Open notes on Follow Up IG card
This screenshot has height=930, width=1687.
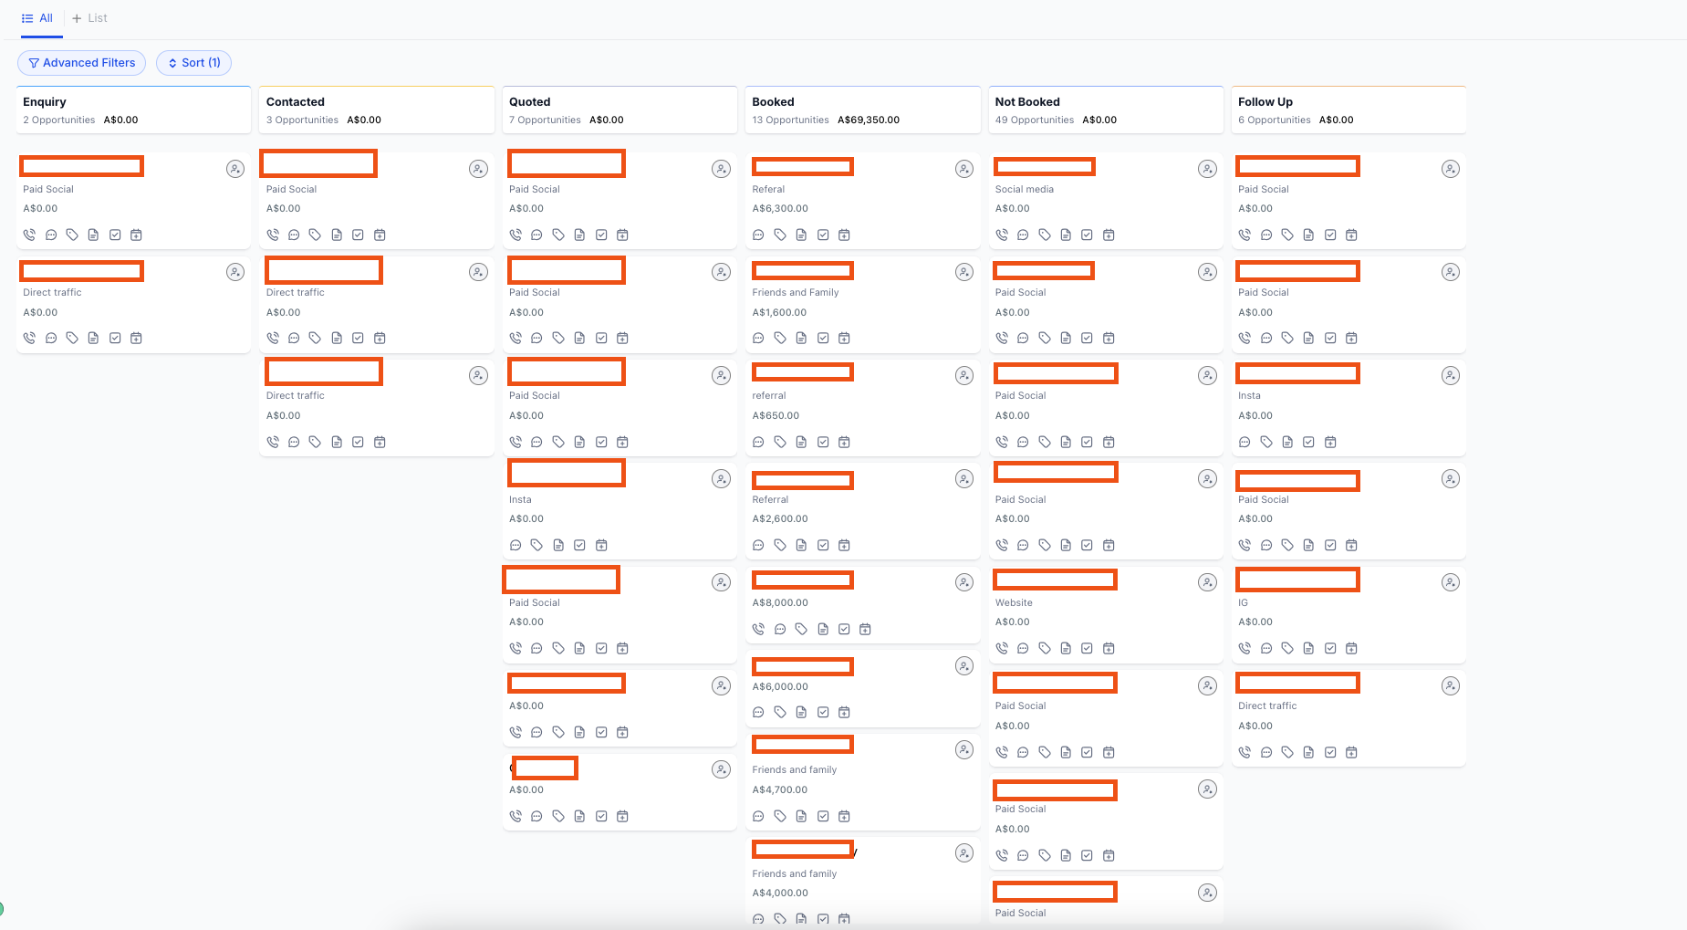coord(1308,648)
